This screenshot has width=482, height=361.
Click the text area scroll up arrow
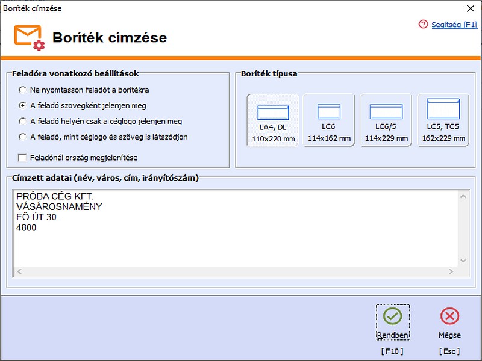[x=463, y=196]
